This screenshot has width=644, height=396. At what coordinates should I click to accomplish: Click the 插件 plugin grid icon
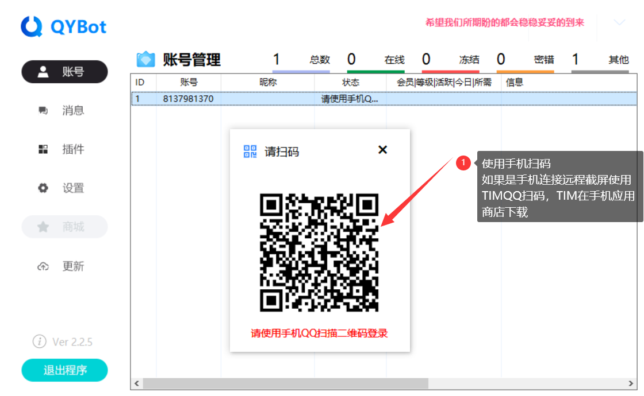pos(43,150)
